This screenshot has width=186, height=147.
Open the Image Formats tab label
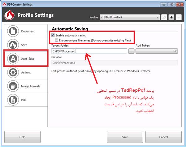(x=31, y=86)
